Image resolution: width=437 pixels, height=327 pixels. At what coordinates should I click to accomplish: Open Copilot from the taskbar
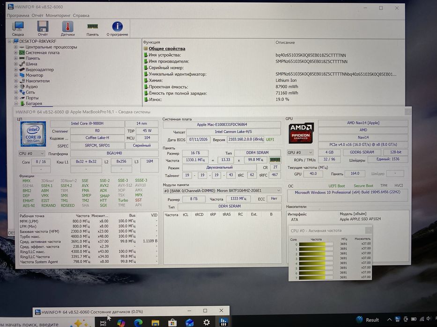[121, 322]
